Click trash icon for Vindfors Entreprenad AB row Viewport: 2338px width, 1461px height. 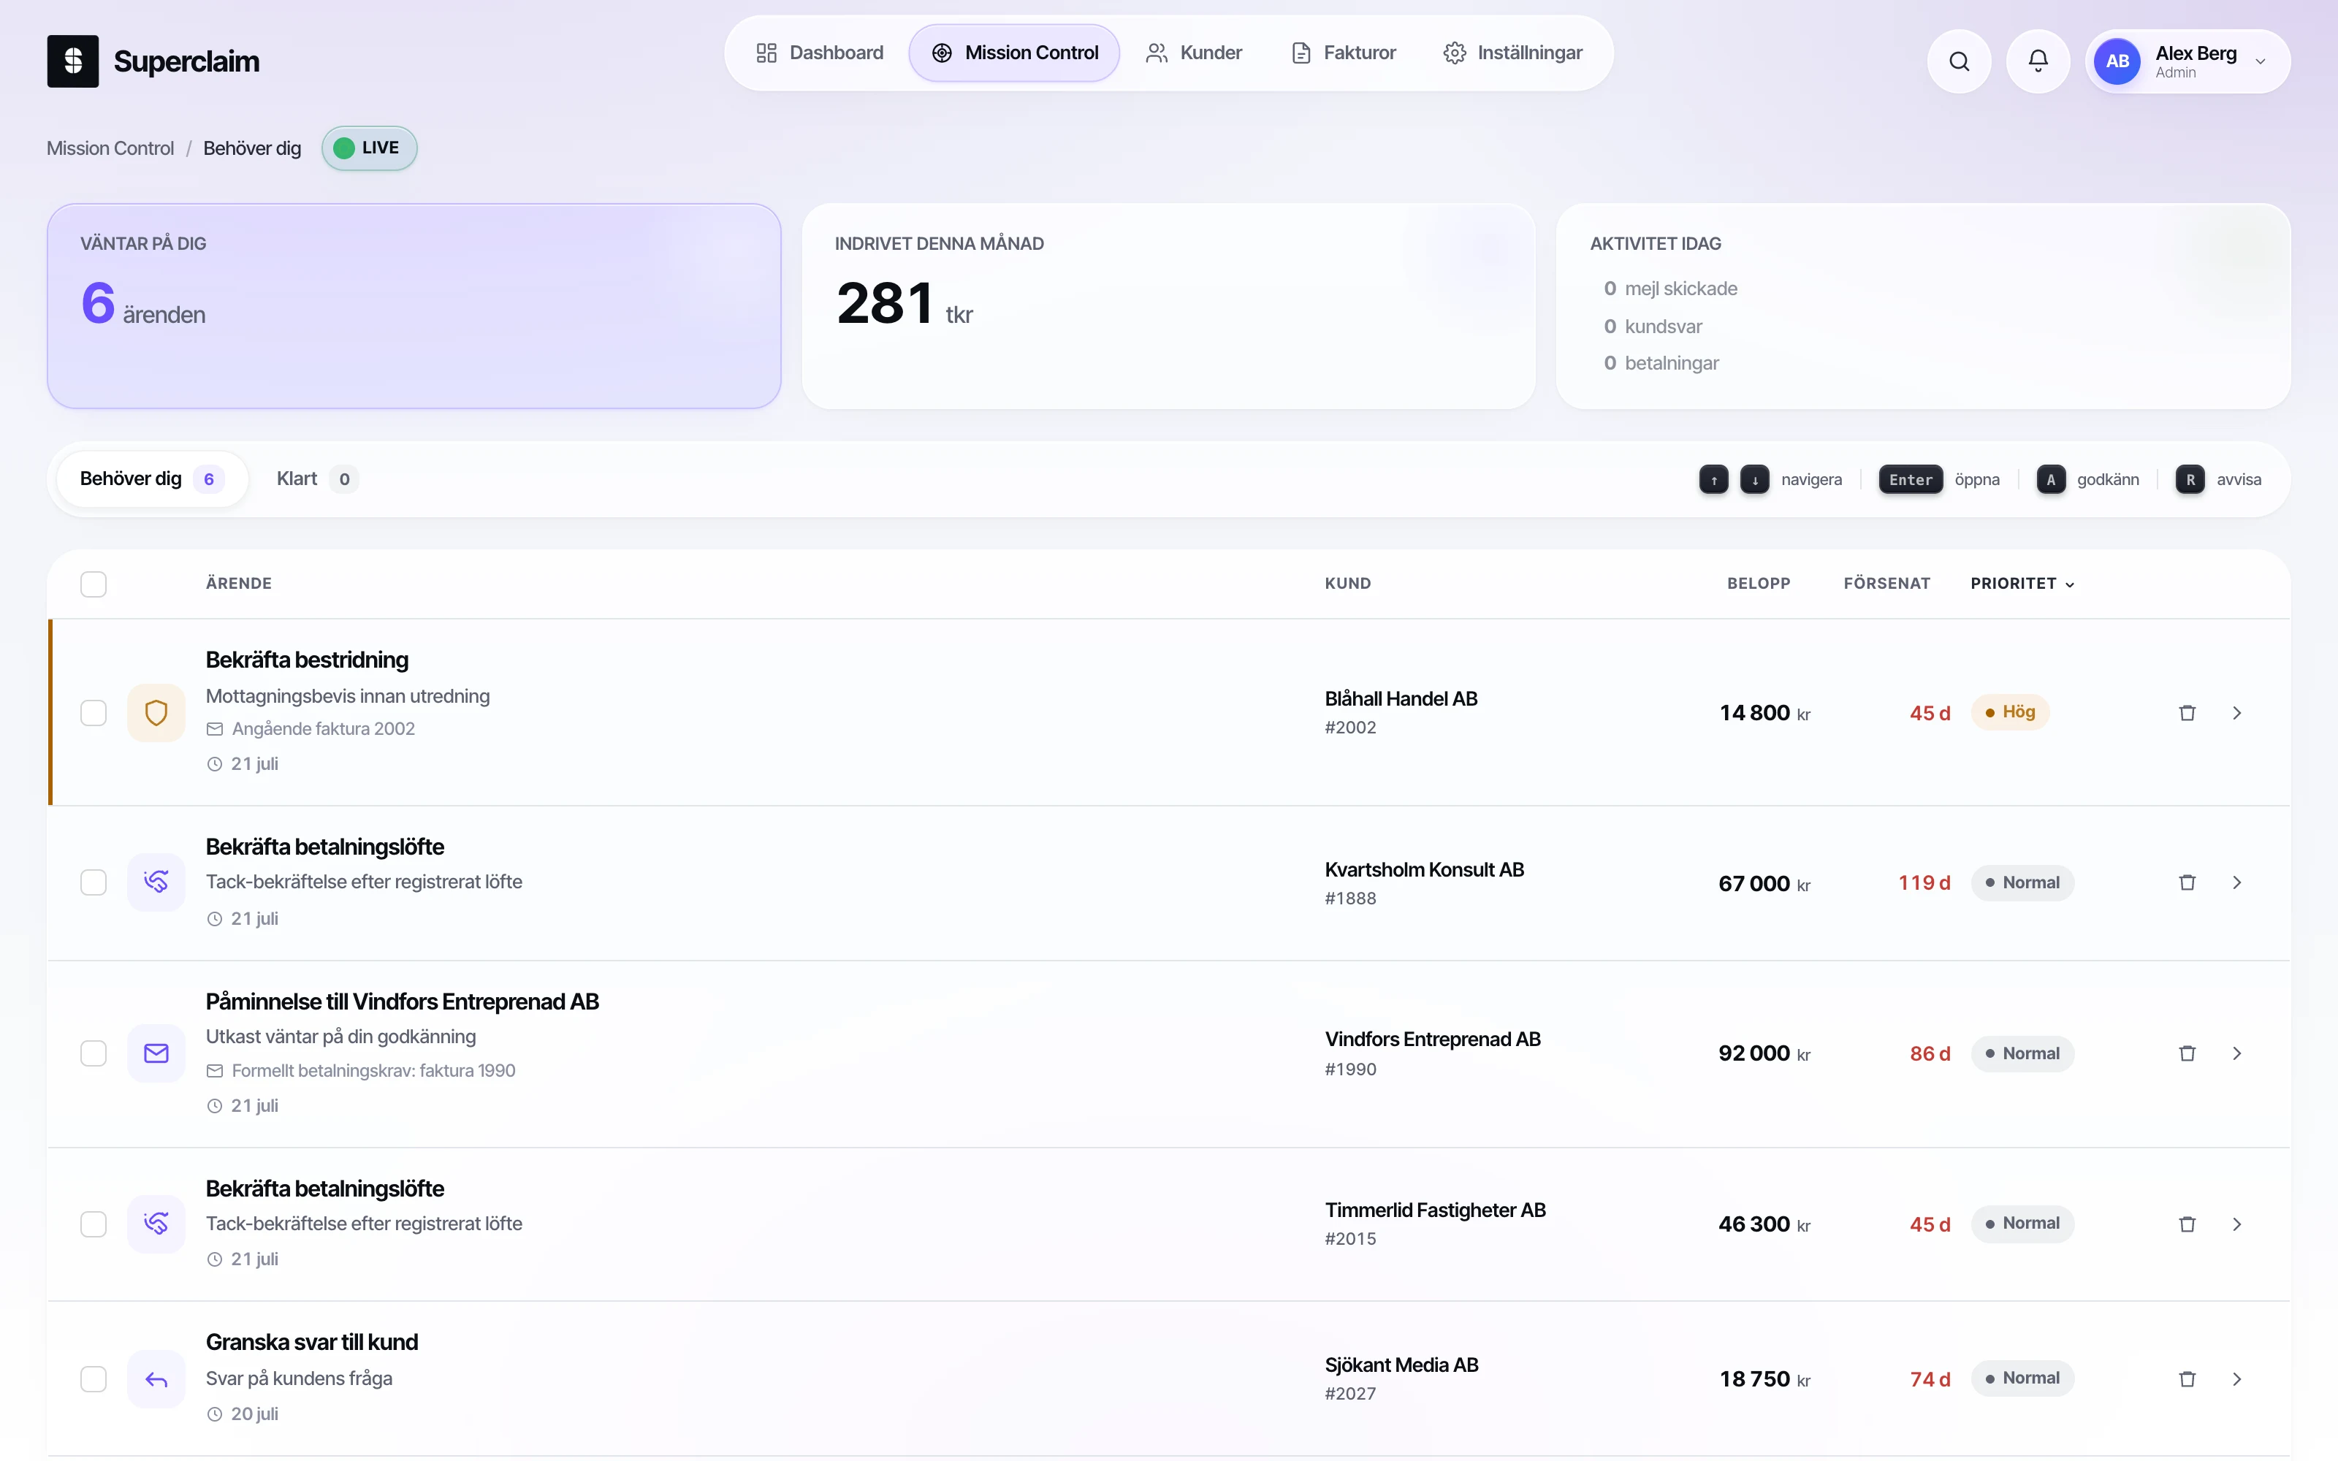pyautogui.click(x=2187, y=1053)
